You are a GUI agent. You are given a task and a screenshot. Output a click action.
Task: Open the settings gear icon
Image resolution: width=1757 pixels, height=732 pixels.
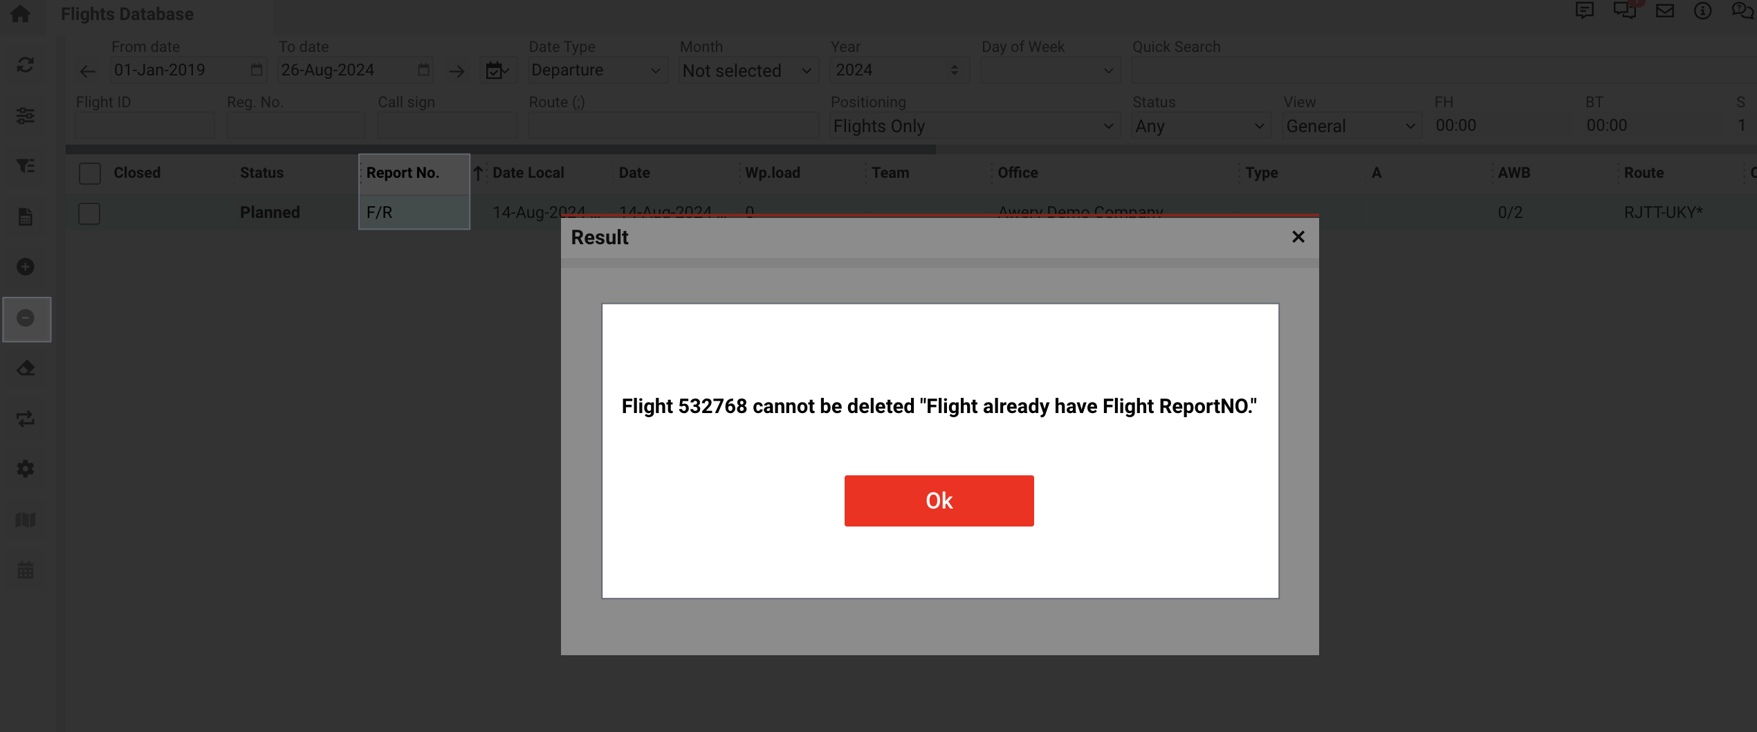(26, 469)
